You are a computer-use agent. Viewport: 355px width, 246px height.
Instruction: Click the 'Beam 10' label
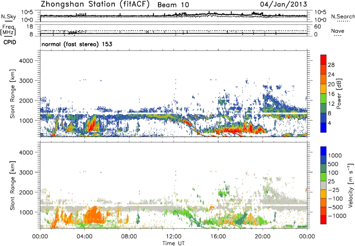[x=173, y=5]
